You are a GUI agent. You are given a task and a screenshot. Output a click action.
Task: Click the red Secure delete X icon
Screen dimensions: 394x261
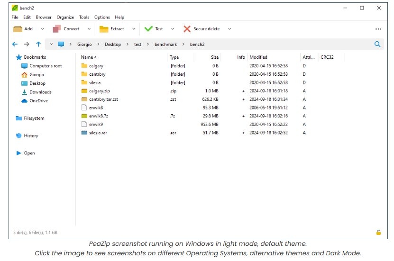coord(187,29)
